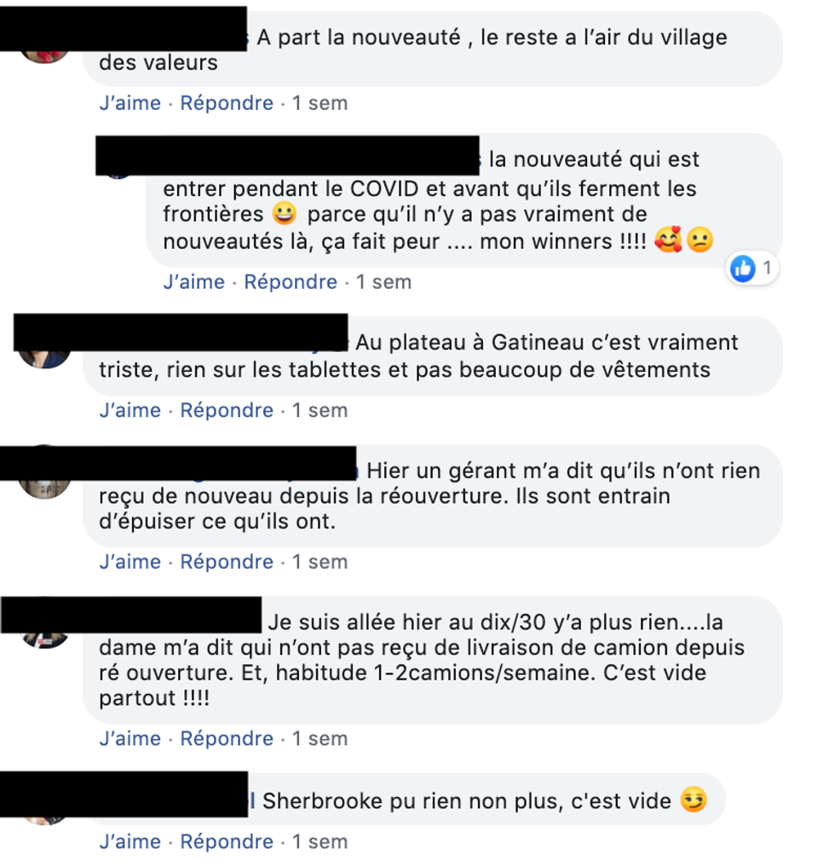Reply to the COVID frontières reply
This screenshot has height=867, width=835.
[x=291, y=282]
